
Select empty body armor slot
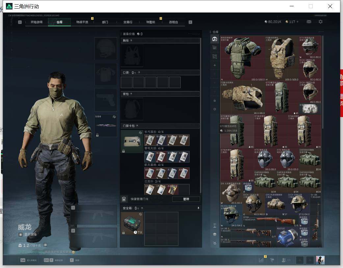pyautogui.click(x=106, y=74)
